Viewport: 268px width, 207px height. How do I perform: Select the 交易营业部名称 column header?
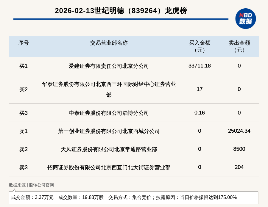coord(109,43)
